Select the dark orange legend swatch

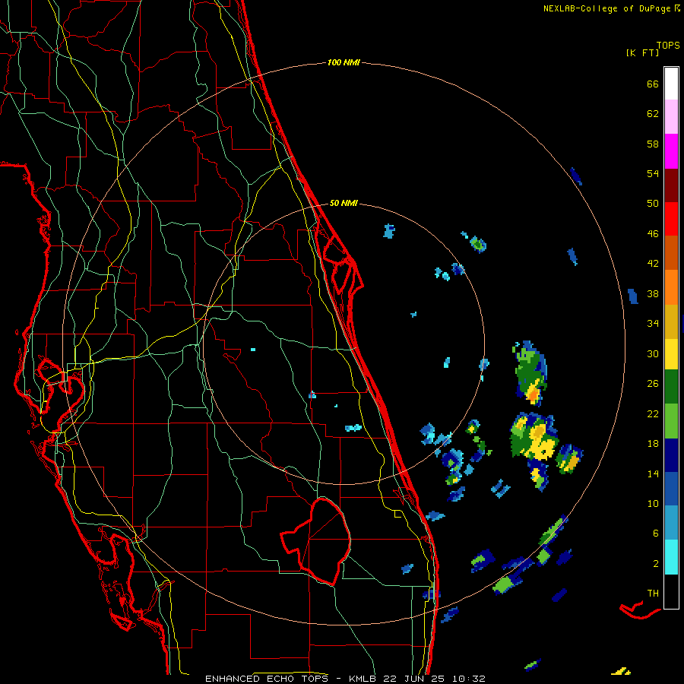(671, 252)
